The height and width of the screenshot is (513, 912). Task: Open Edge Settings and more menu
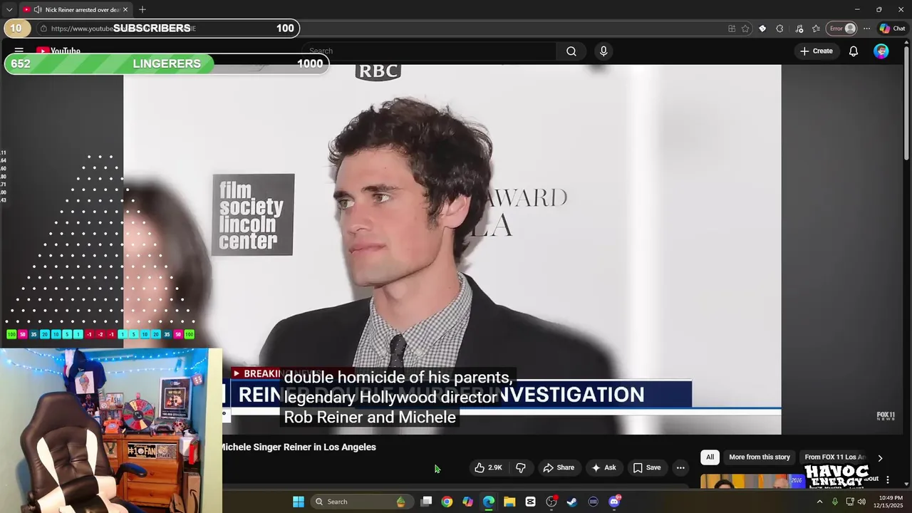(866, 28)
